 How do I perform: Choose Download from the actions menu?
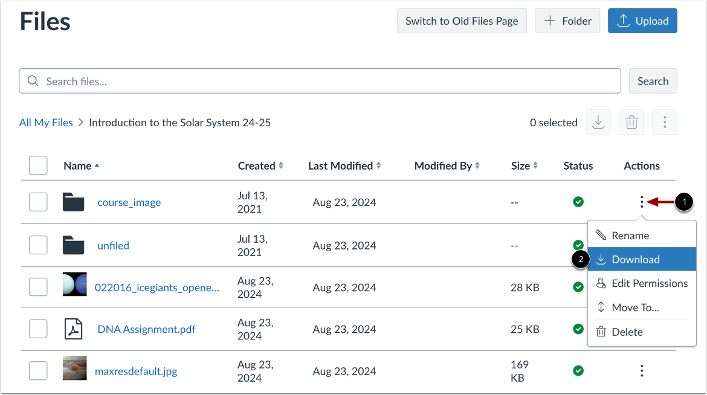coord(635,260)
